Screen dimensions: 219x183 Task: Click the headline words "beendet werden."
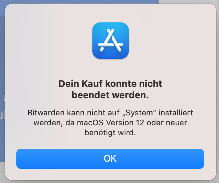tap(110, 95)
